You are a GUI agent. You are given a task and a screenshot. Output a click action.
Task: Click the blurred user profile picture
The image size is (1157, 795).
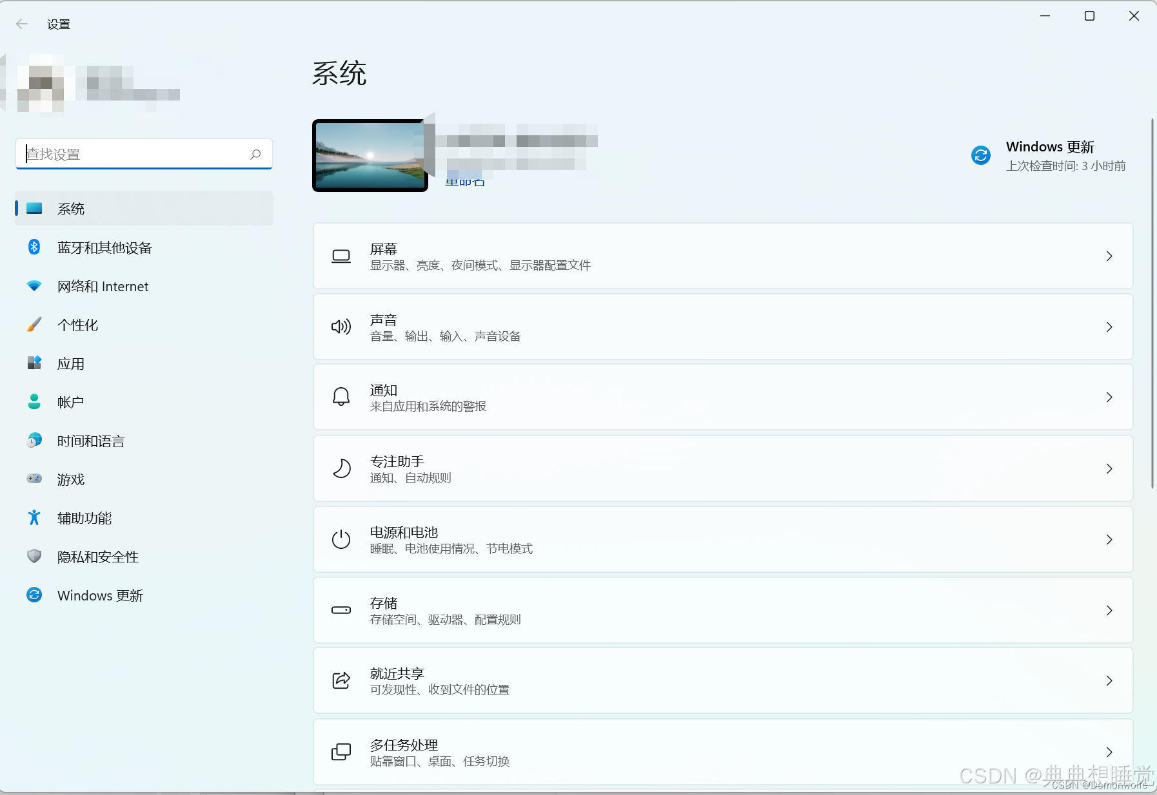41,84
